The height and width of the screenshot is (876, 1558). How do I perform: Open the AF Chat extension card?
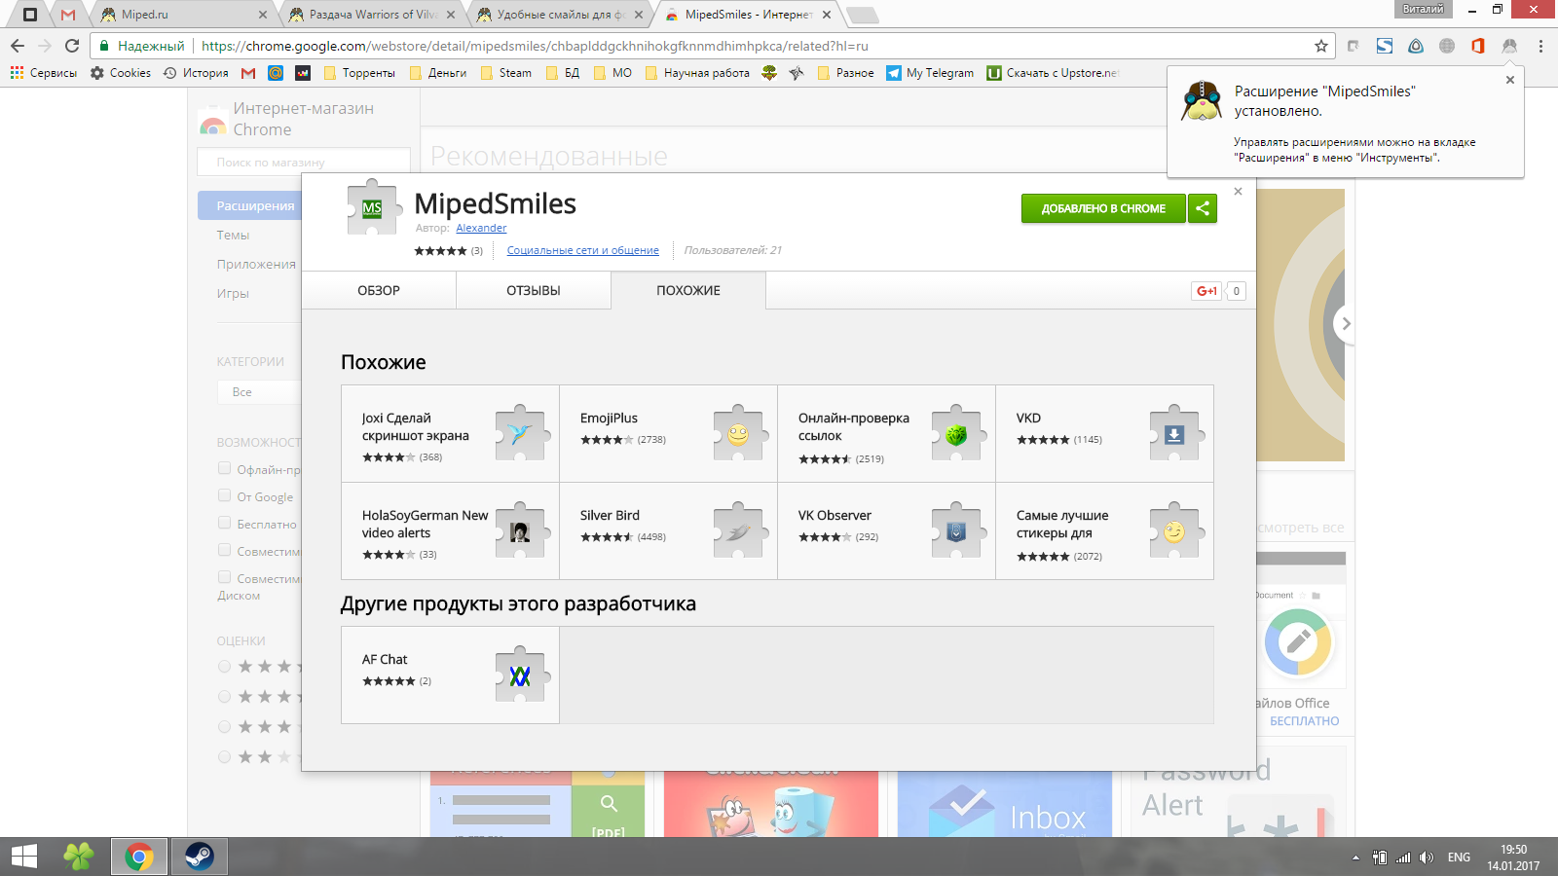(x=450, y=675)
